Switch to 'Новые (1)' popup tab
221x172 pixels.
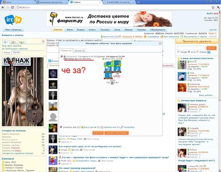pyautogui.click(x=66, y=50)
